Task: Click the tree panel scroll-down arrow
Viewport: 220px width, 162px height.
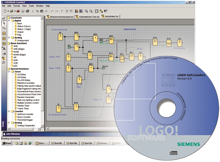Action: tap(42, 126)
